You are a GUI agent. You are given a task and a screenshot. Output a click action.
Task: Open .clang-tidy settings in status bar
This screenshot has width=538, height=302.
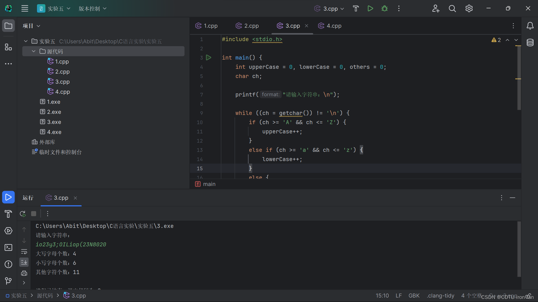(440, 296)
